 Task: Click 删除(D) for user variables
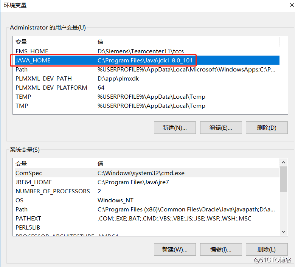[x=267, y=128]
